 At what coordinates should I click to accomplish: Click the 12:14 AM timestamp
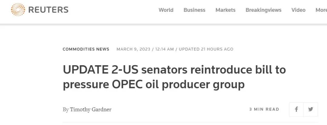(x=164, y=49)
